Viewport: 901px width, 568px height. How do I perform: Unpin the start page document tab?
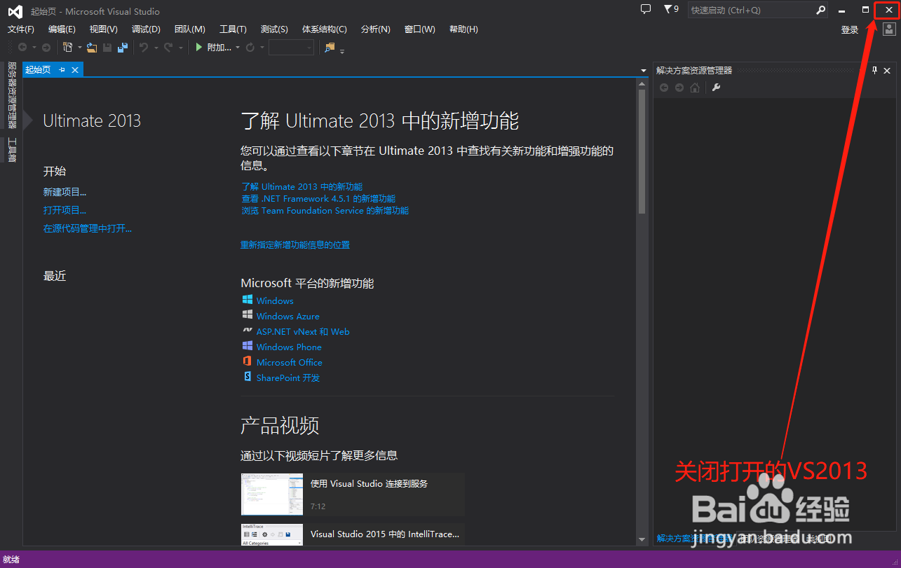(x=63, y=69)
